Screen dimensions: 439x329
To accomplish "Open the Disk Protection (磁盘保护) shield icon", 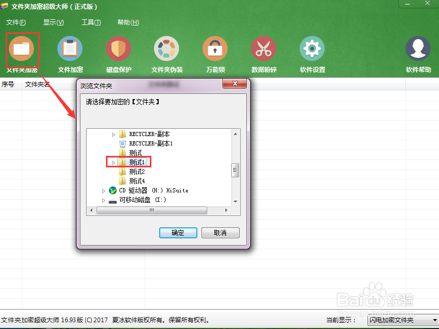I will (x=118, y=48).
